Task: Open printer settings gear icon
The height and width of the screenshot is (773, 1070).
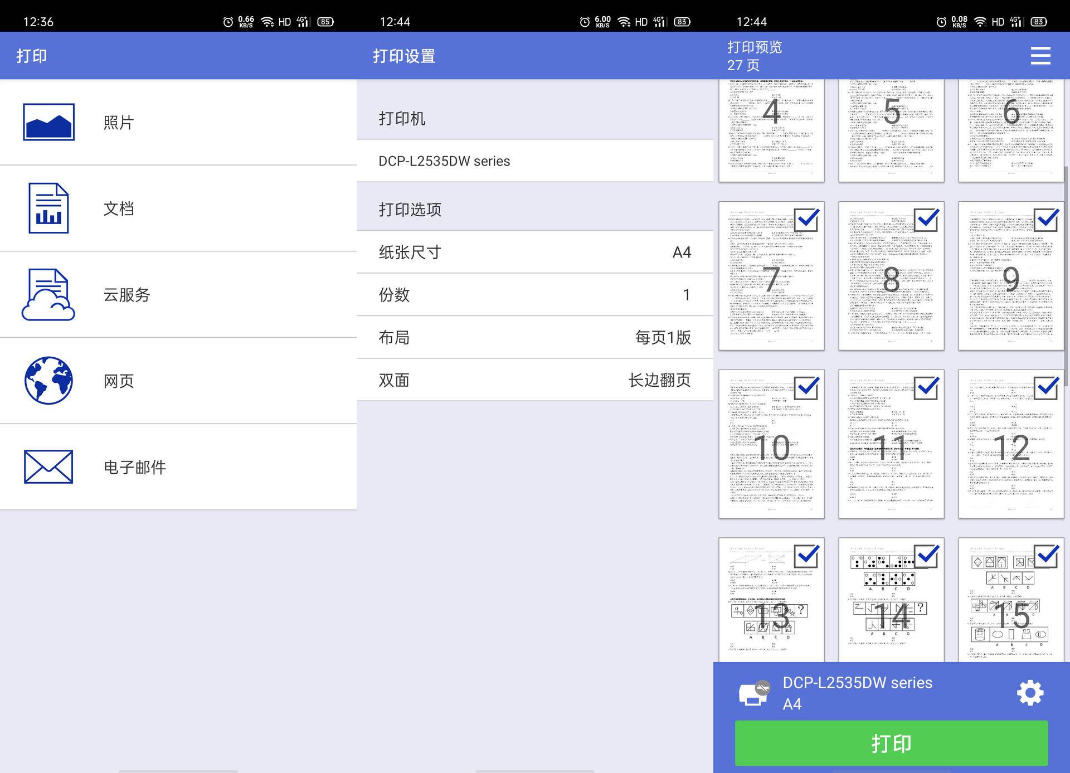Action: point(1030,693)
